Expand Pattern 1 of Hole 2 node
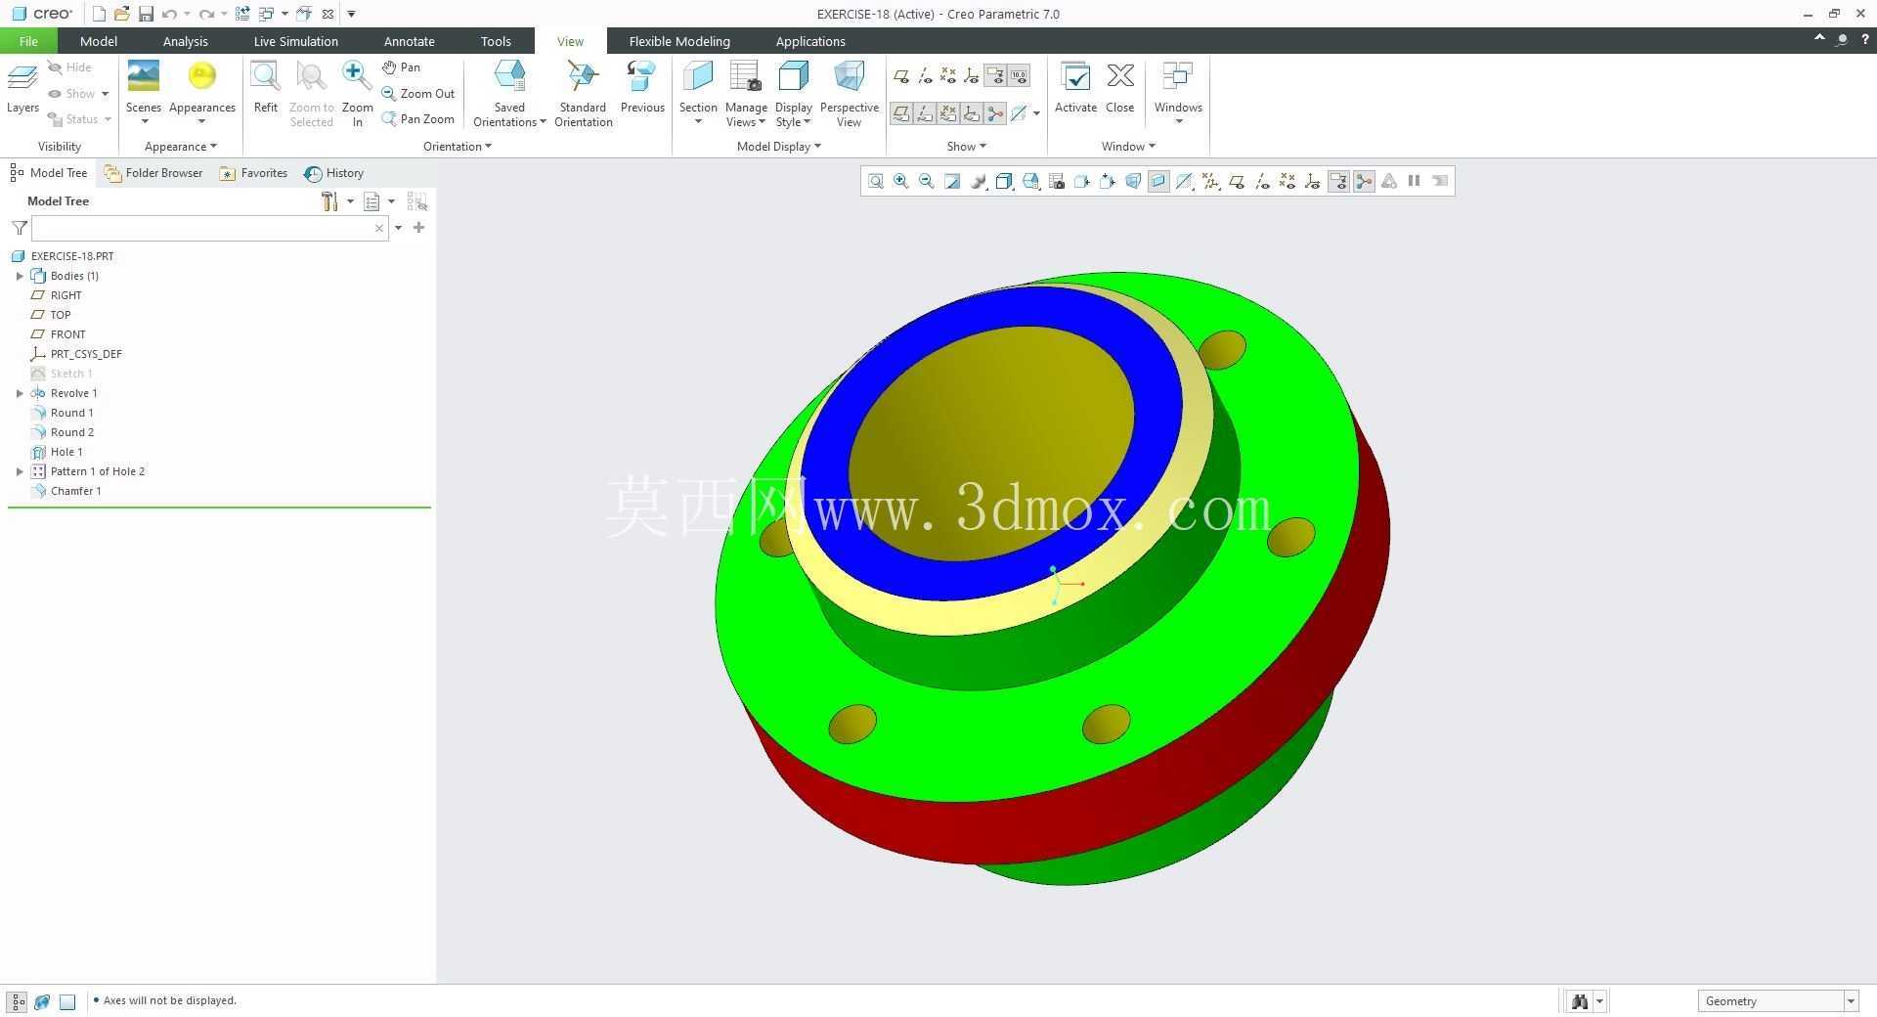The width and height of the screenshot is (1877, 1017). pyautogui.click(x=20, y=471)
